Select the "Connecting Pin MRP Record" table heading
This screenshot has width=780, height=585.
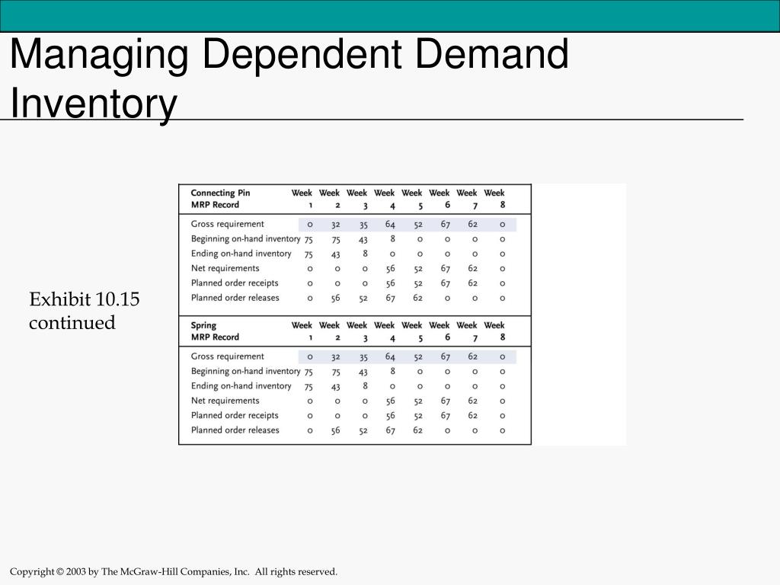[220, 199]
